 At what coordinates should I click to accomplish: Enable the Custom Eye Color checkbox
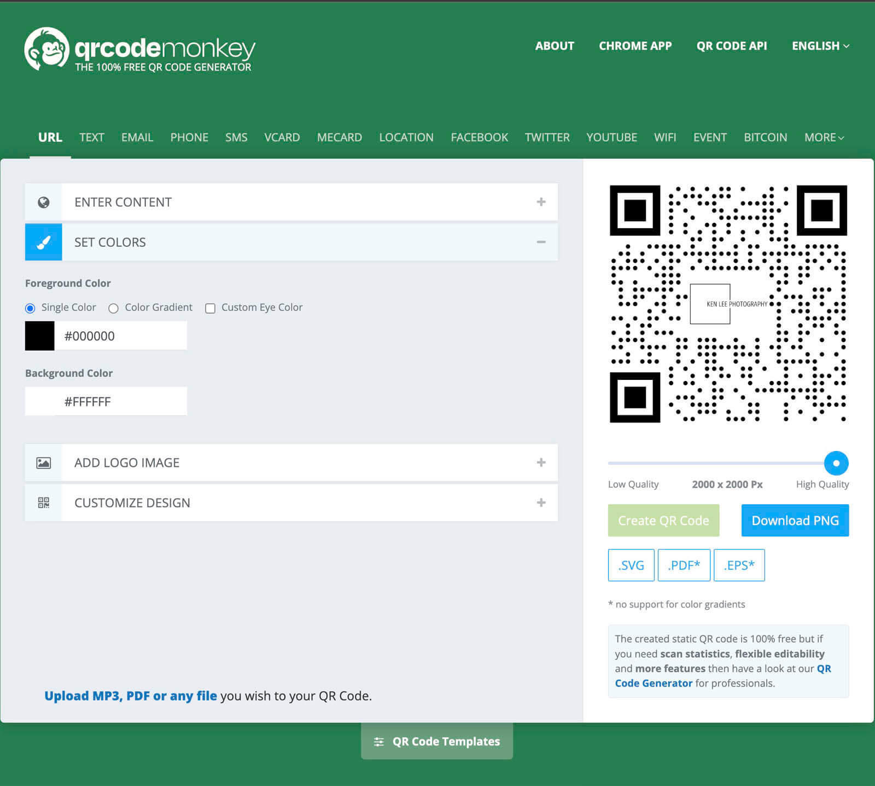(210, 308)
